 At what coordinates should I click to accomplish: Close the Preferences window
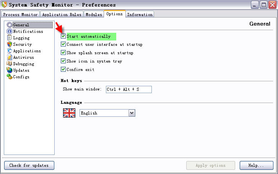click(273, 5)
